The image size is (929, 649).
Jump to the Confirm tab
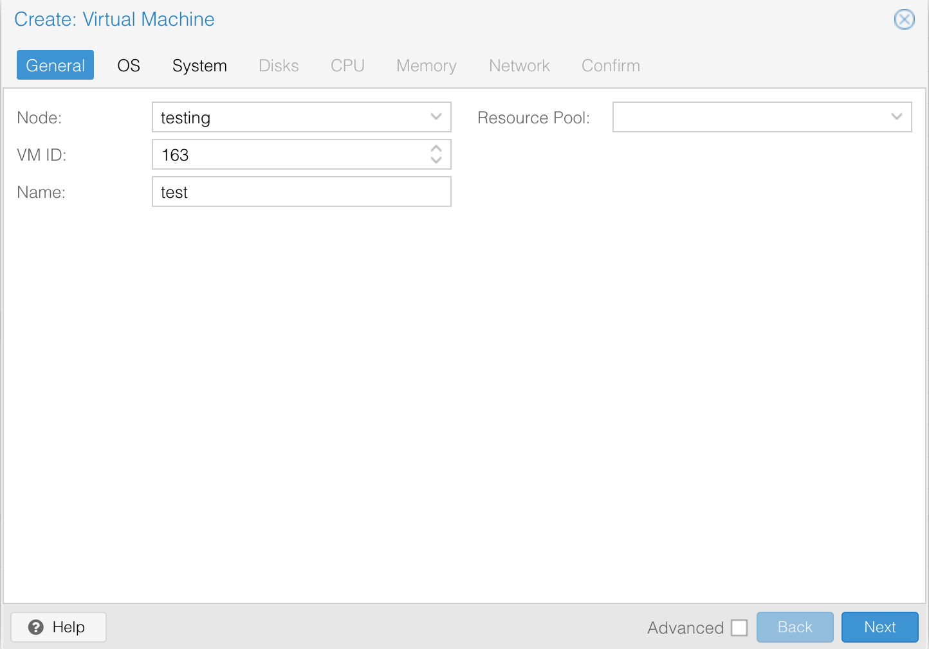[611, 66]
